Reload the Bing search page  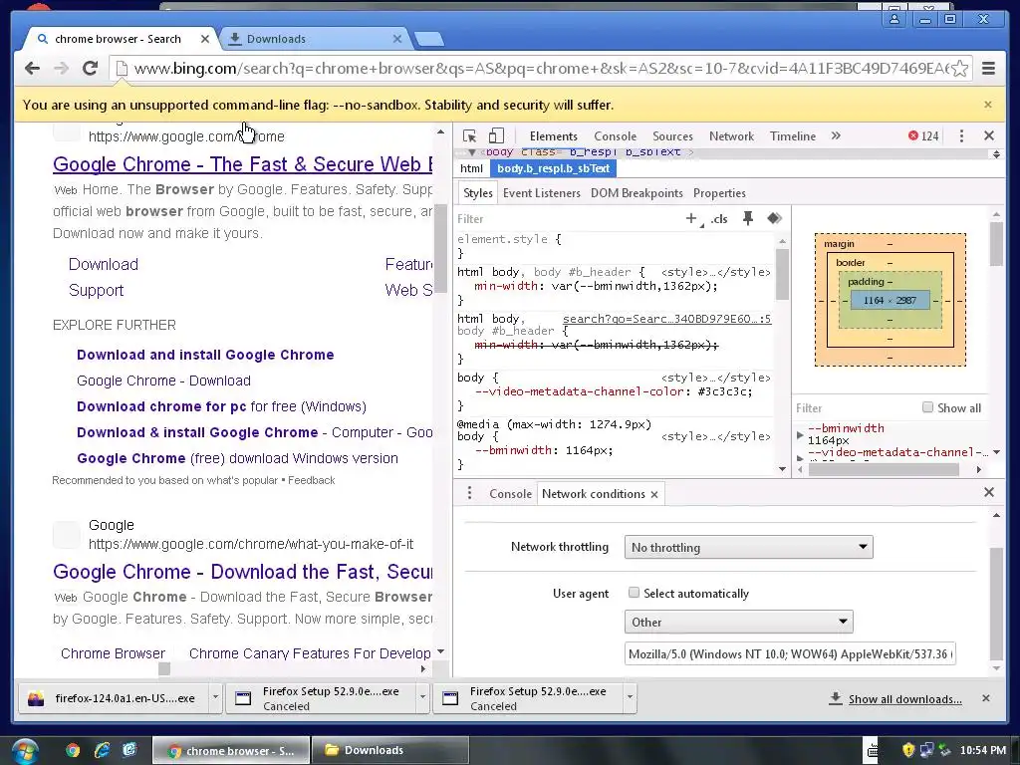(x=91, y=69)
